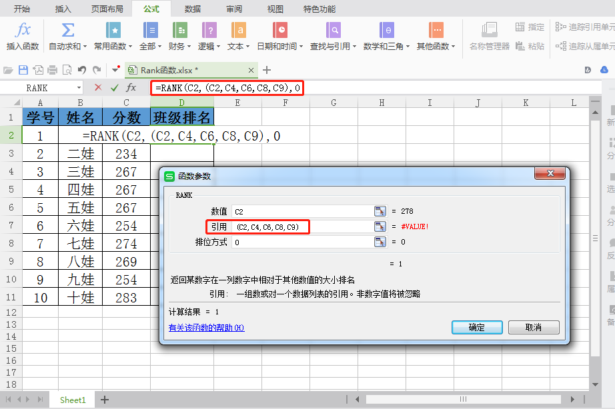Click the range selector icon beside 引用 field

click(x=380, y=227)
